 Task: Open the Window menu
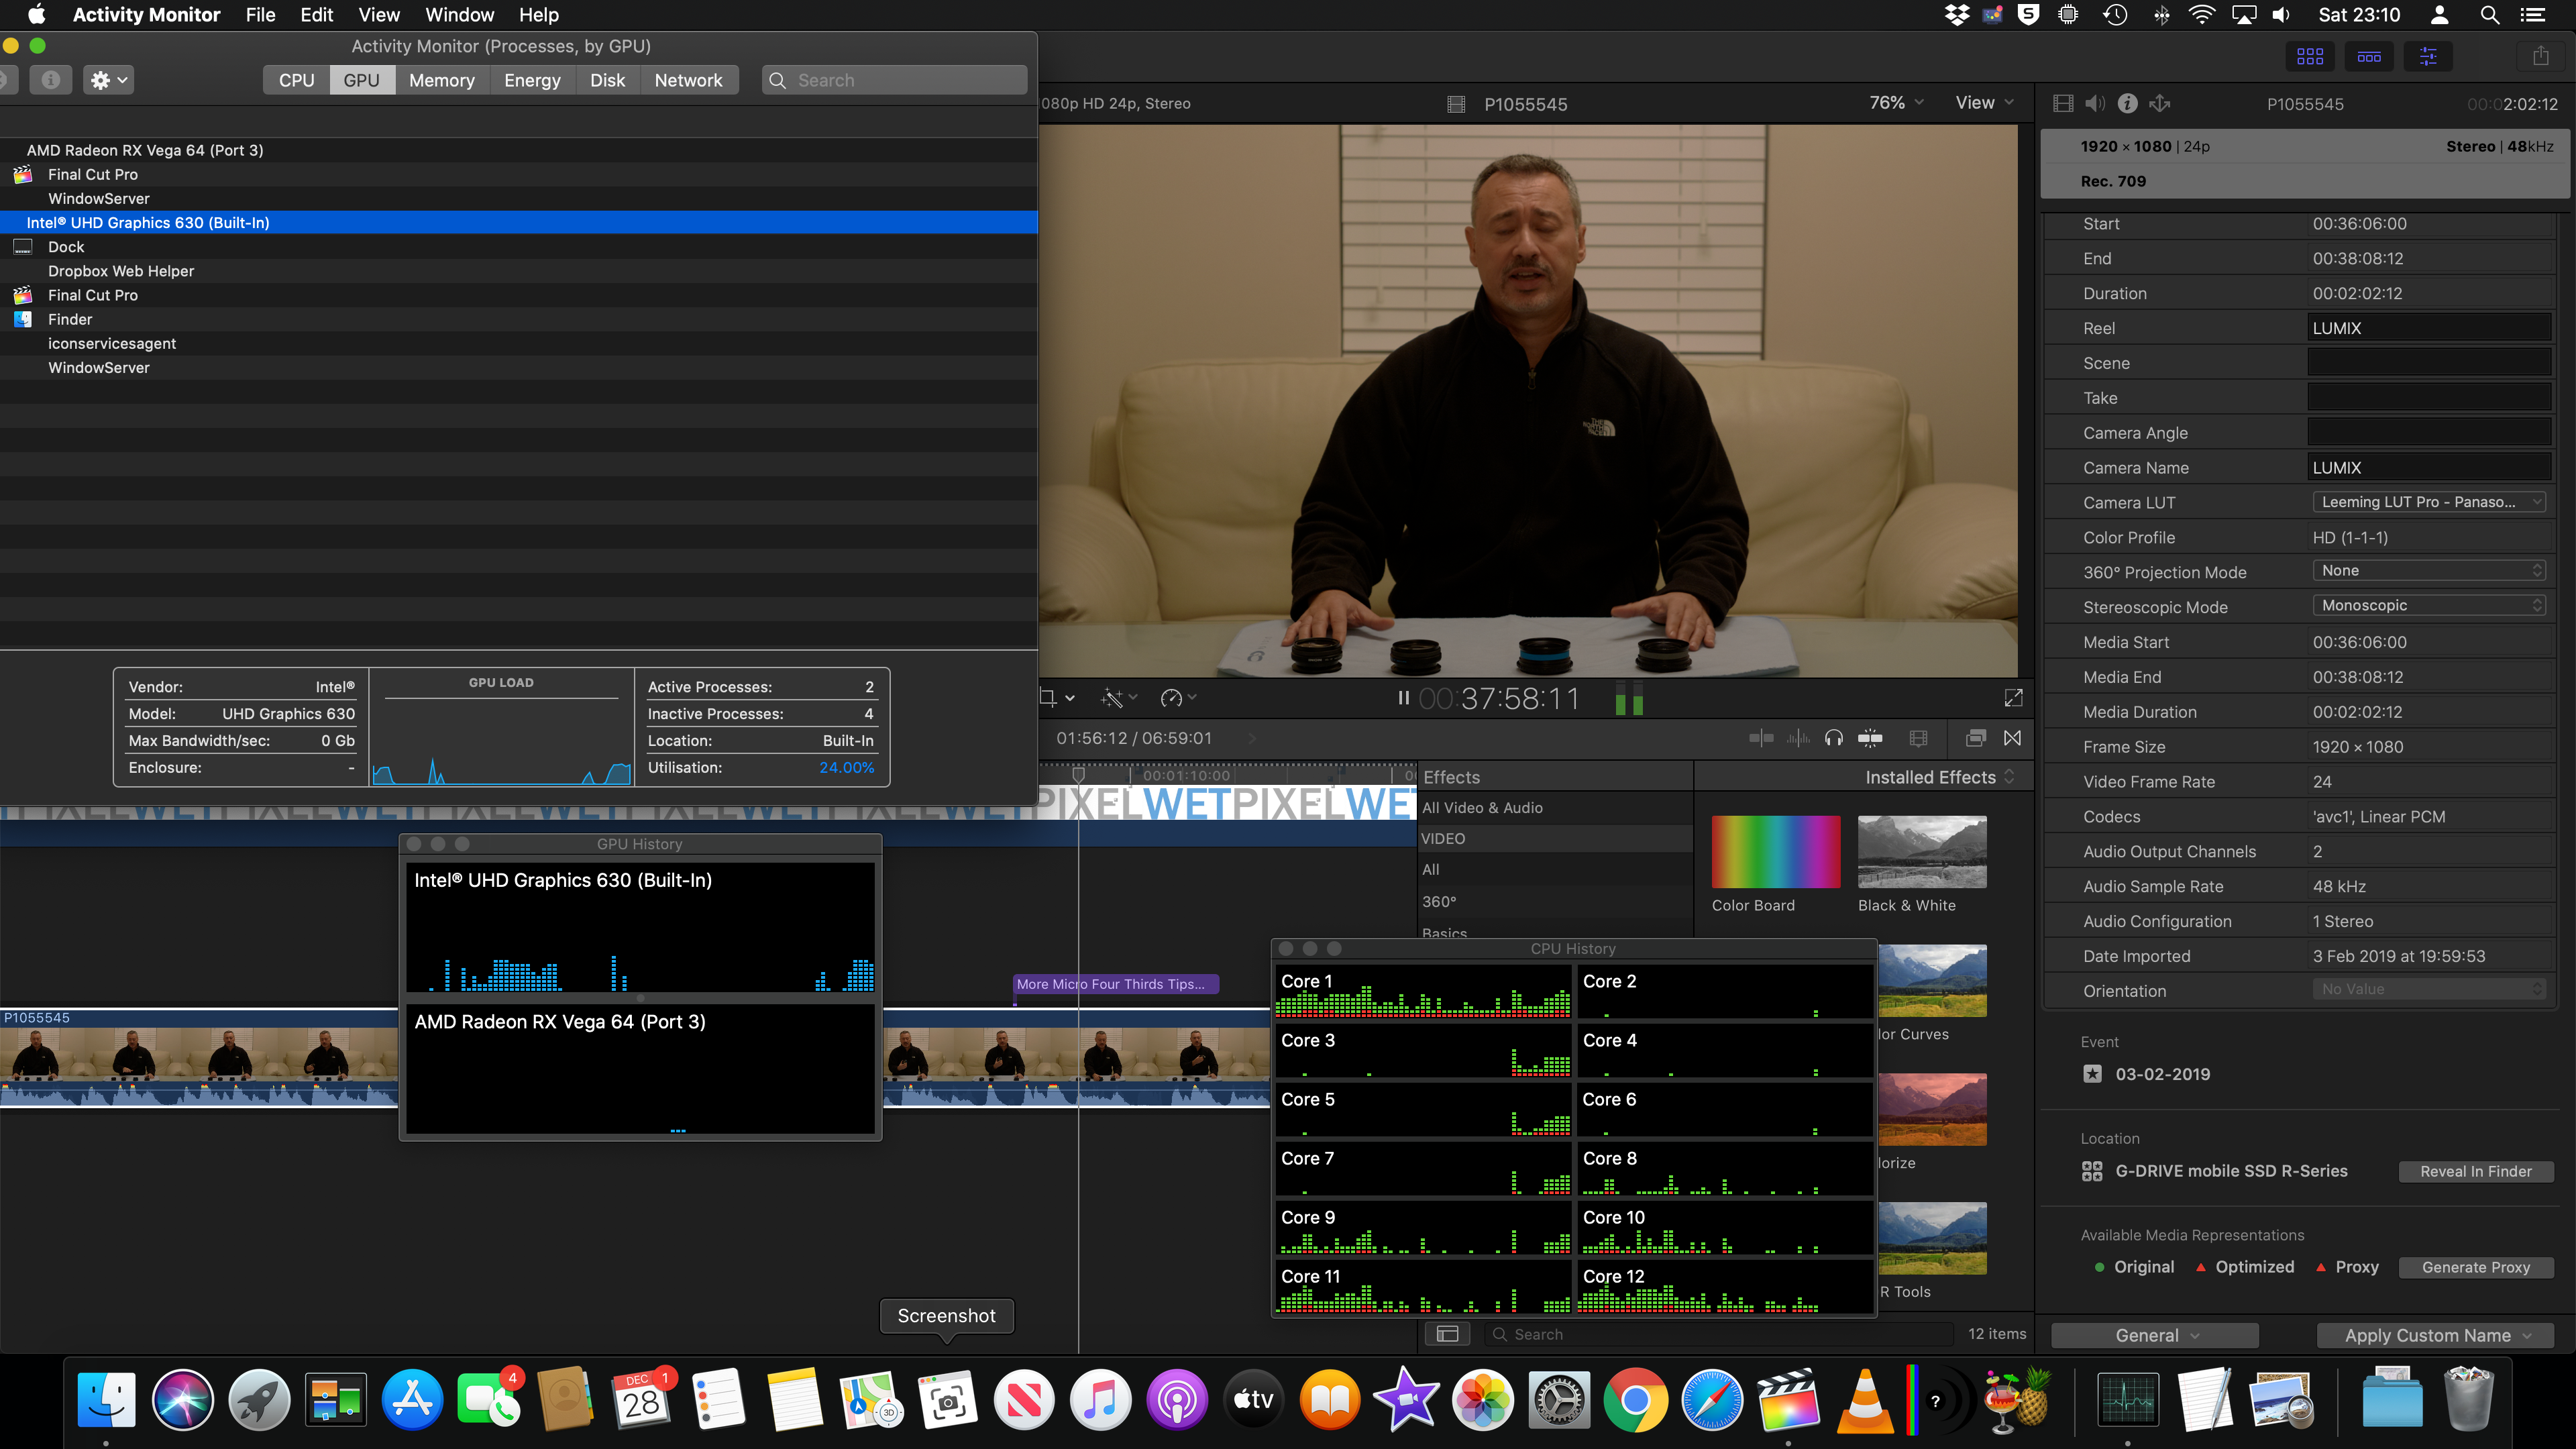click(459, 15)
